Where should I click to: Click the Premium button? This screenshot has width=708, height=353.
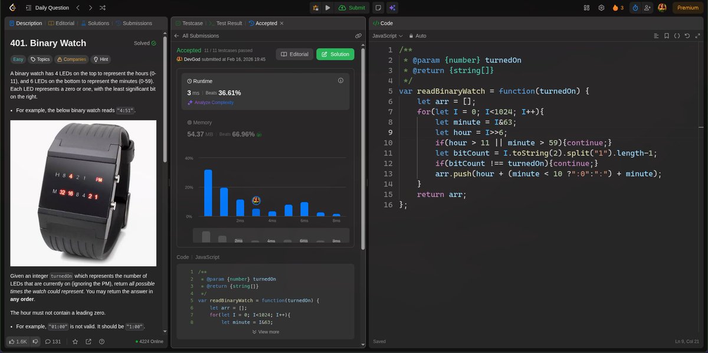click(688, 8)
